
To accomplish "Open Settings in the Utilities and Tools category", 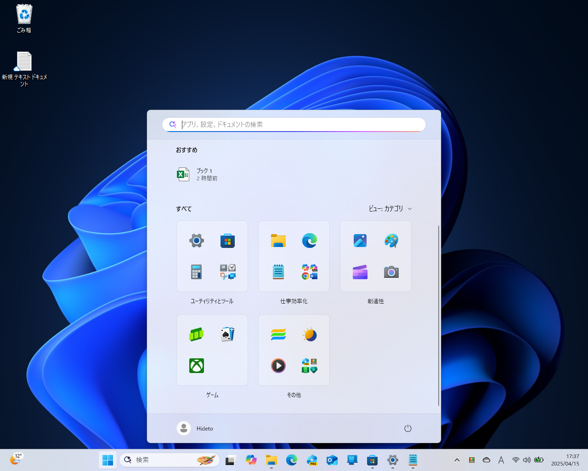I will (197, 241).
